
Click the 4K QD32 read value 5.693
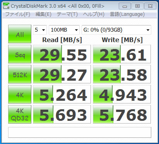(62, 114)
